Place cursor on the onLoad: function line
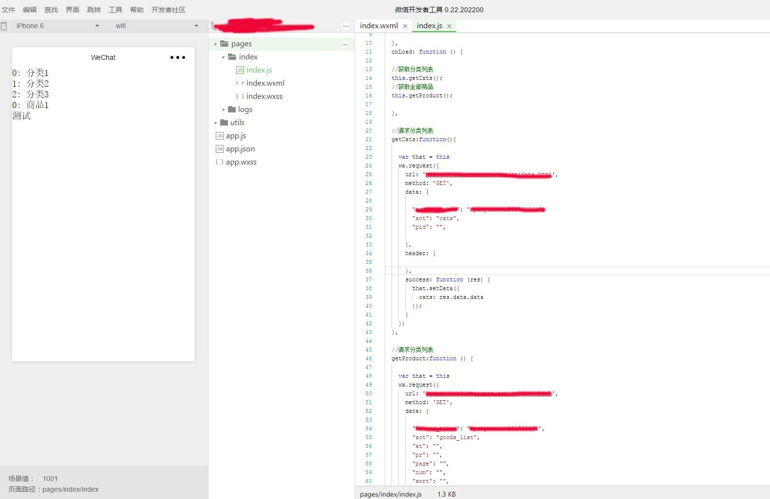This screenshot has height=499, width=770. [427, 52]
